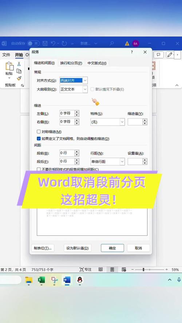Image resolution: width=182 pixels, height=323 pixels.
Task: Open the 对齐方式 dropdown
Action: click(x=85, y=80)
